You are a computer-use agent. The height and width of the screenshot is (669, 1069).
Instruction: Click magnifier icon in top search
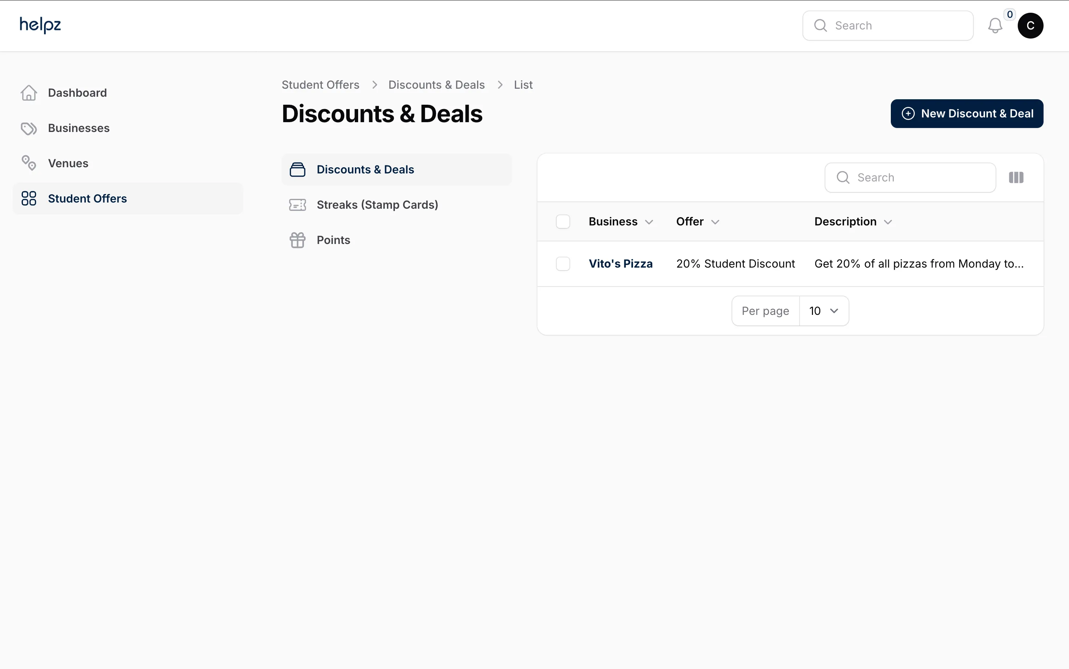pyautogui.click(x=820, y=26)
